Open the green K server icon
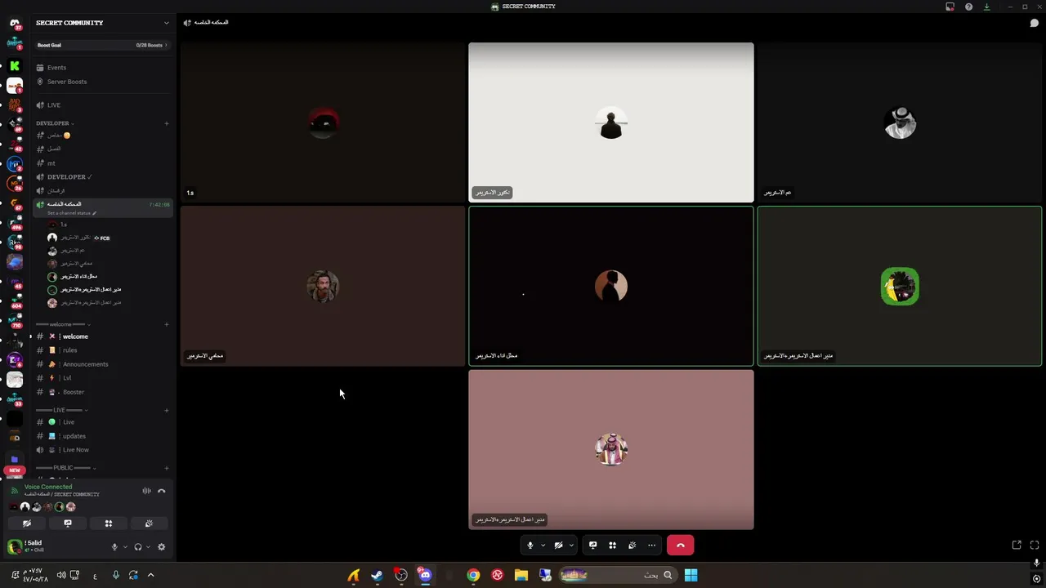Image resolution: width=1046 pixels, height=588 pixels. click(15, 65)
